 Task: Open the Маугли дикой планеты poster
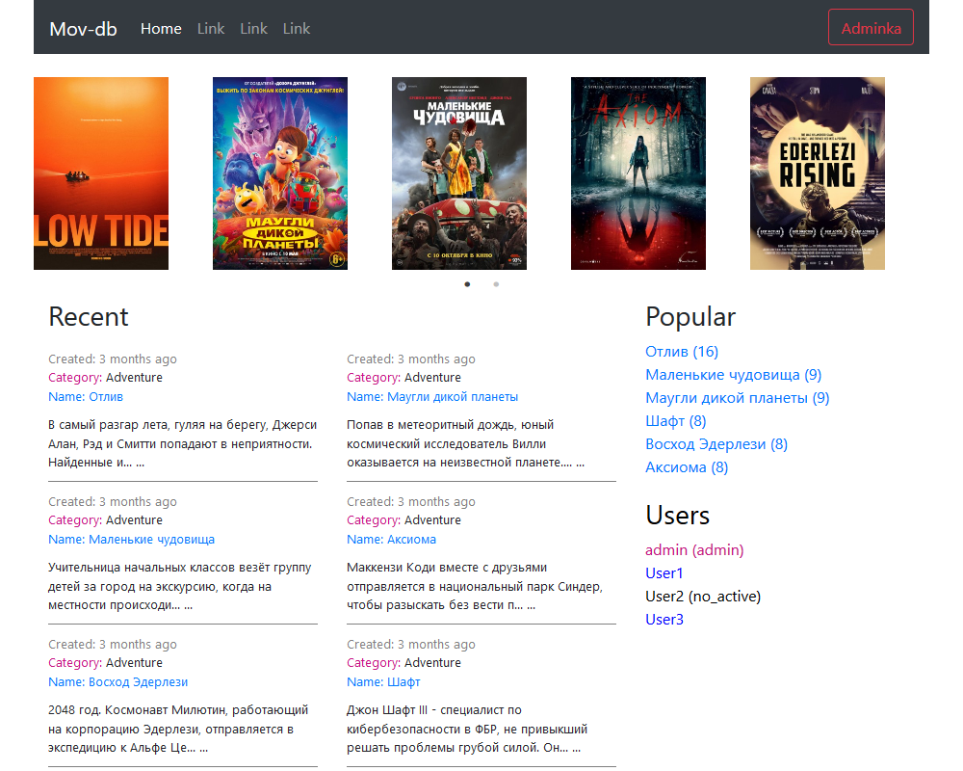click(280, 173)
